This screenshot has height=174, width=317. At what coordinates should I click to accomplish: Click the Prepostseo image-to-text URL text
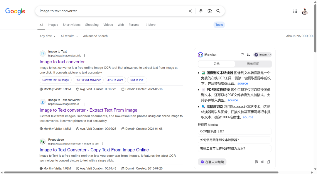74,144
